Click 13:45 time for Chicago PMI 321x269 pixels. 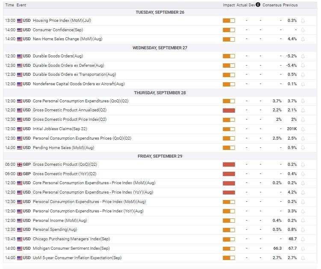click(x=10, y=239)
